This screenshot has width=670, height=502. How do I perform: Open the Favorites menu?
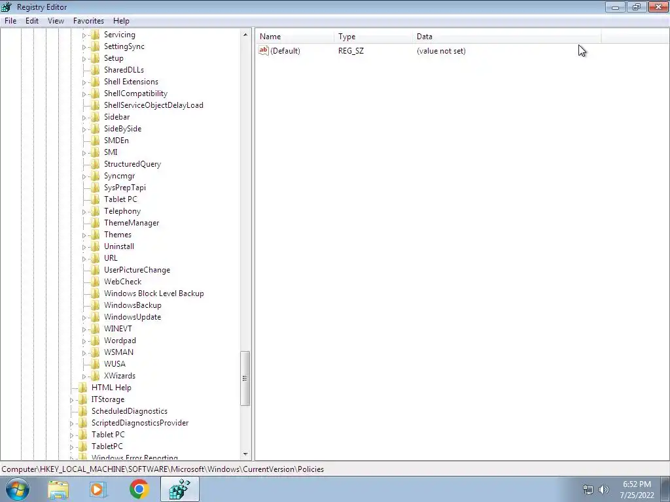[88, 20]
